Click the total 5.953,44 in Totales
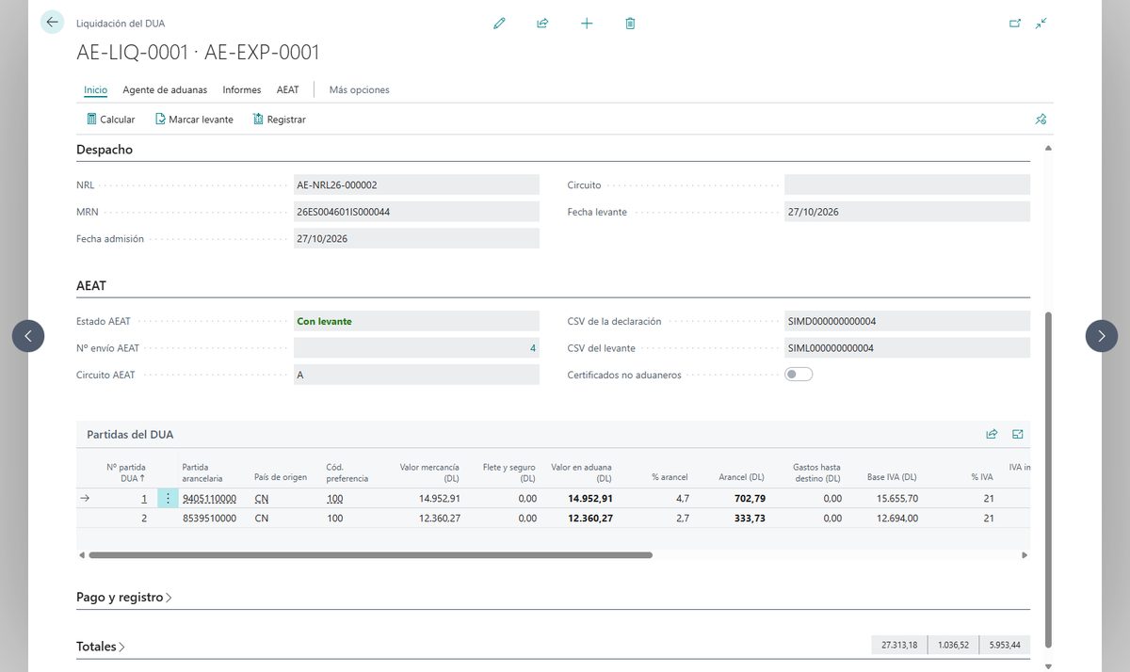This screenshot has height=672, width=1130. pyautogui.click(x=1005, y=646)
